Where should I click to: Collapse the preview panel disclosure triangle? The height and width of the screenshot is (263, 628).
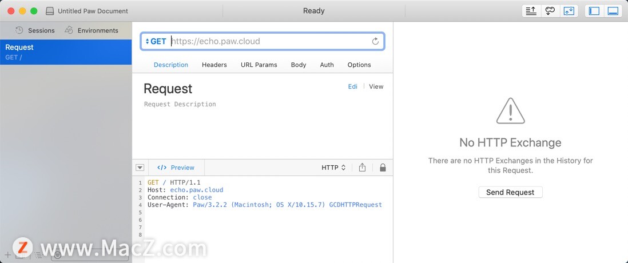pos(140,168)
